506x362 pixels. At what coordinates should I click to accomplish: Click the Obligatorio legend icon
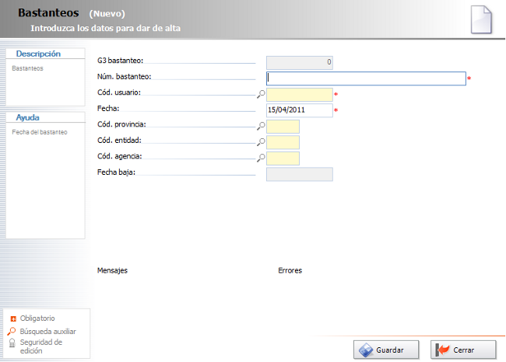point(13,318)
